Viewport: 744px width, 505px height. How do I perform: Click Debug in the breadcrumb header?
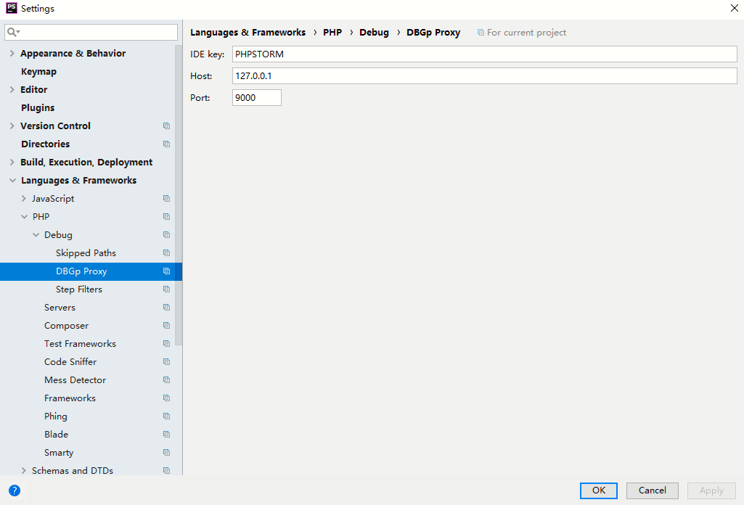374,32
